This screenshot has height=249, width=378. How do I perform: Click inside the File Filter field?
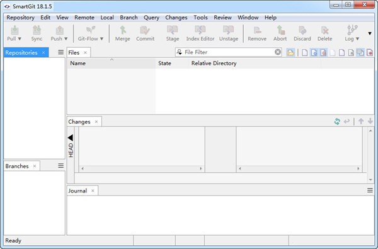229,52
